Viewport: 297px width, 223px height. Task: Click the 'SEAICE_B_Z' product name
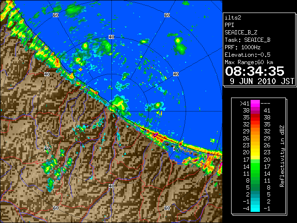coord(241,33)
